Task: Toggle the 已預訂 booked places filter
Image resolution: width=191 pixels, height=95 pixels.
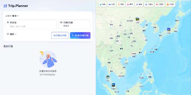Action: (x=171, y=4)
